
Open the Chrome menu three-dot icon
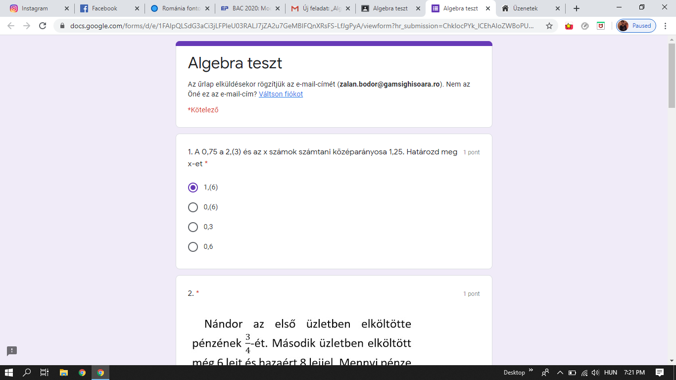click(667, 26)
